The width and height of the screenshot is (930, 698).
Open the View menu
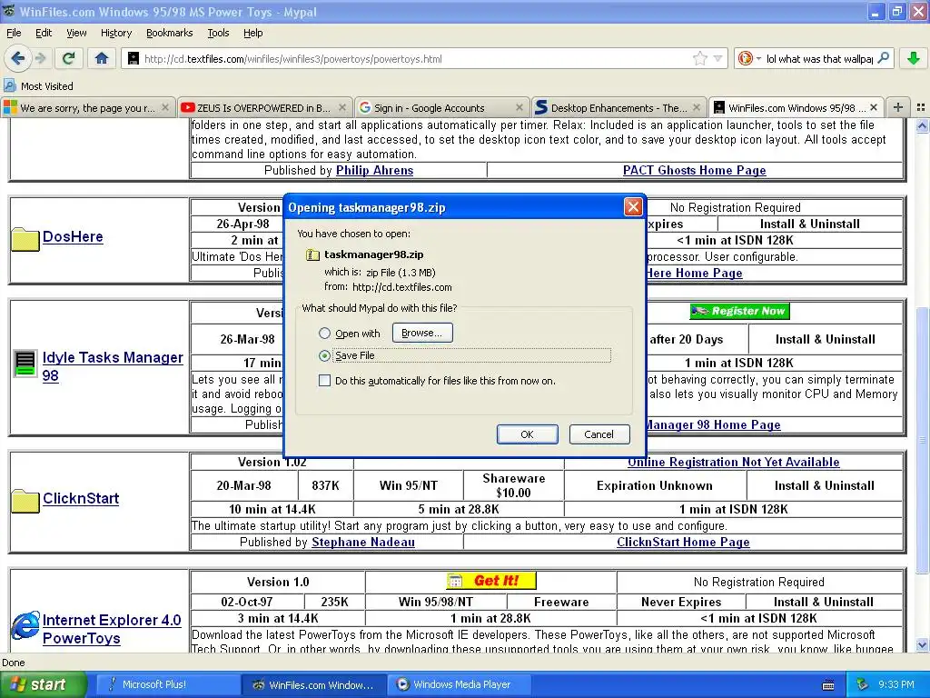[76, 33]
